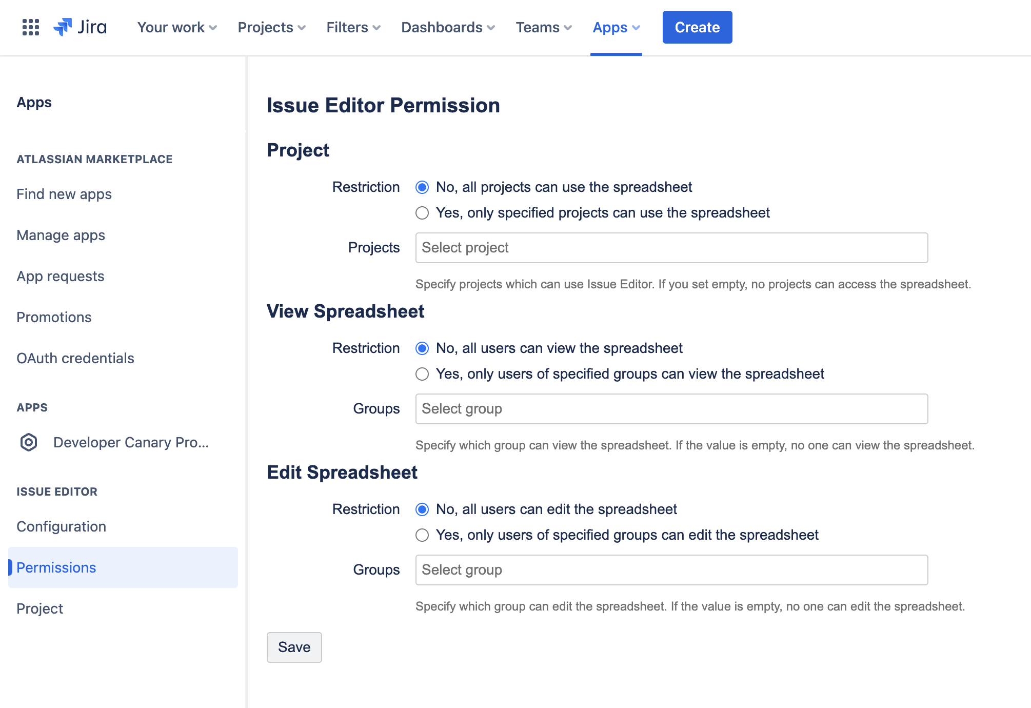Viewport: 1031px width, 708px height.
Task: Click the Select project field
Action: [671, 248]
